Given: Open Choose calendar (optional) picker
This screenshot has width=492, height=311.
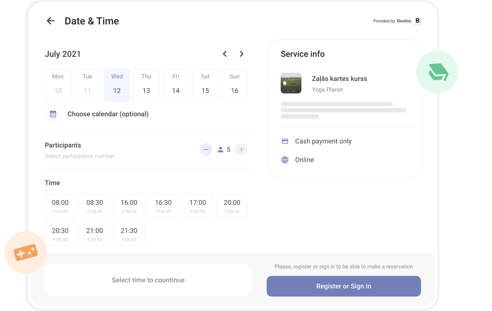Looking at the screenshot, I should tap(108, 114).
